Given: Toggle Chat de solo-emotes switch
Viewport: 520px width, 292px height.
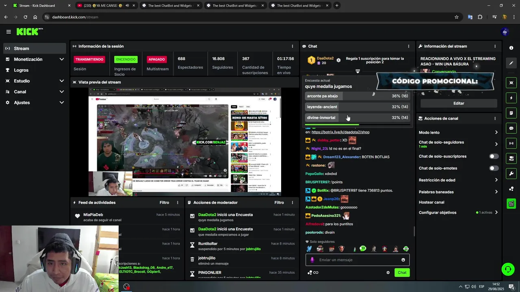Looking at the screenshot, I should point(494,168).
